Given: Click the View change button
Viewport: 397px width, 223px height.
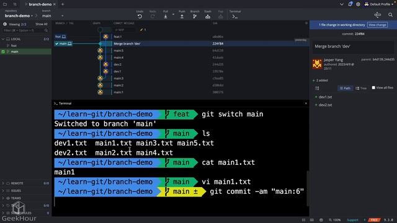Looking at the screenshot, I should pos(377,25).
